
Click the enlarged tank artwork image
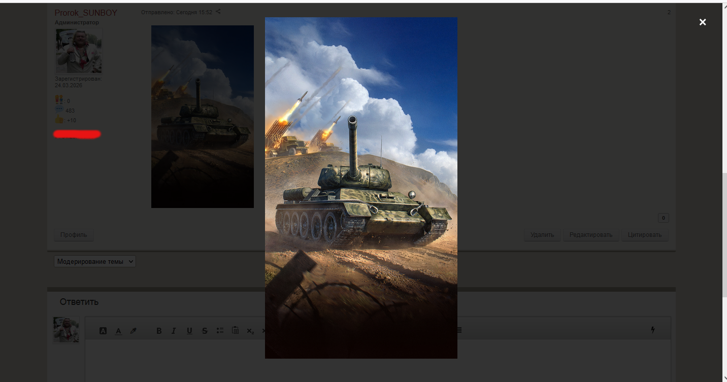[x=361, y=188]
